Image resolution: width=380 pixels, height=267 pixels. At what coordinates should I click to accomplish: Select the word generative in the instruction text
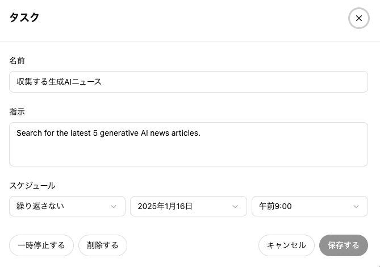[x=119, y=133]
